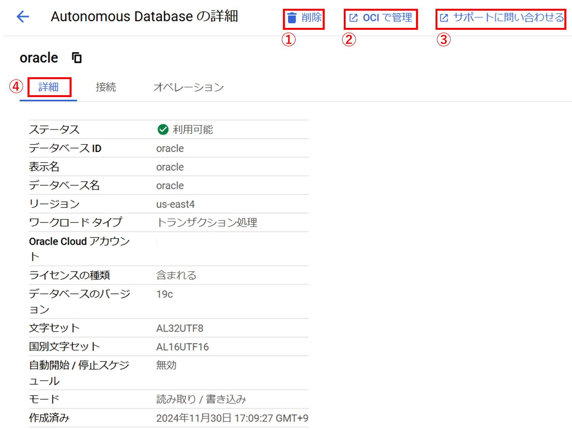The width and height of the screenshot is (572, 430).
Task: Click the 含まれる license value
Action: [x=176, y=275]
